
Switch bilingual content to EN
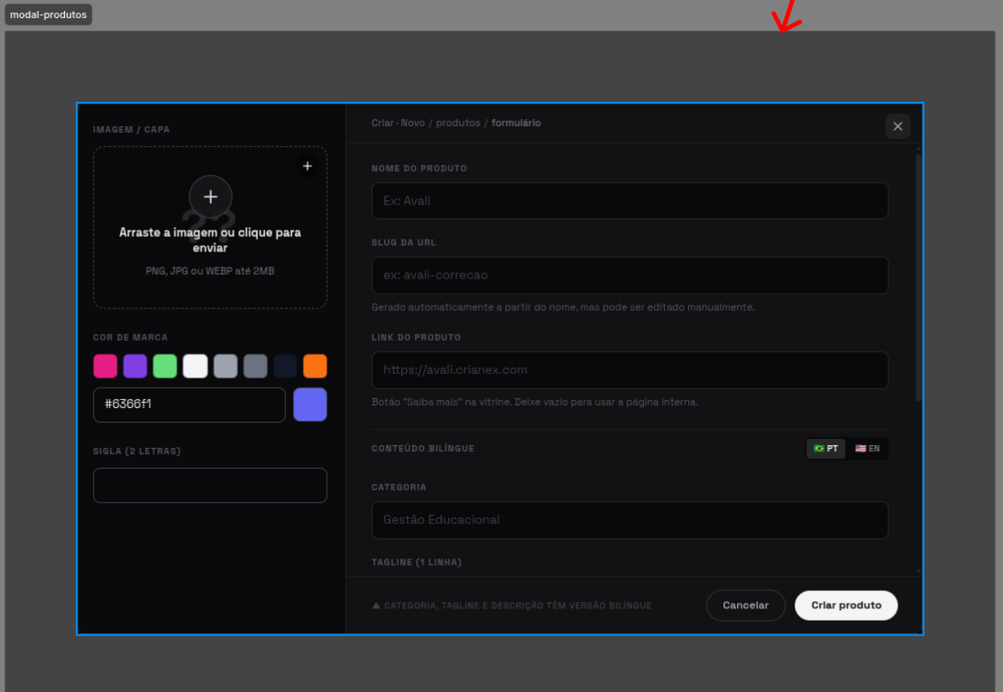(868, 449)
